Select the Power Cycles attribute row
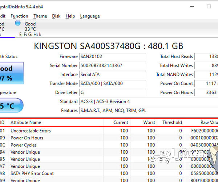 [x=109, y=145]
